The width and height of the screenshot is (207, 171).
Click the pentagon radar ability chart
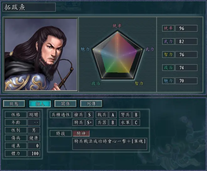(x=117, y=55)
